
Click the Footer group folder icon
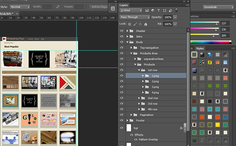point(131,120)
